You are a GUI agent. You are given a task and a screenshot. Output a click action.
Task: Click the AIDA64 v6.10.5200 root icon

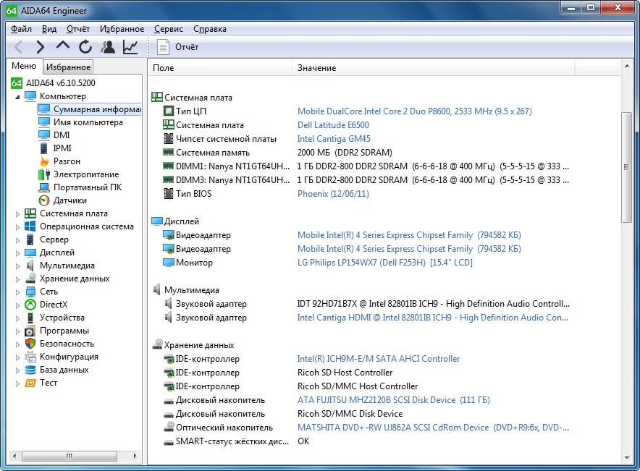(17, 82)
